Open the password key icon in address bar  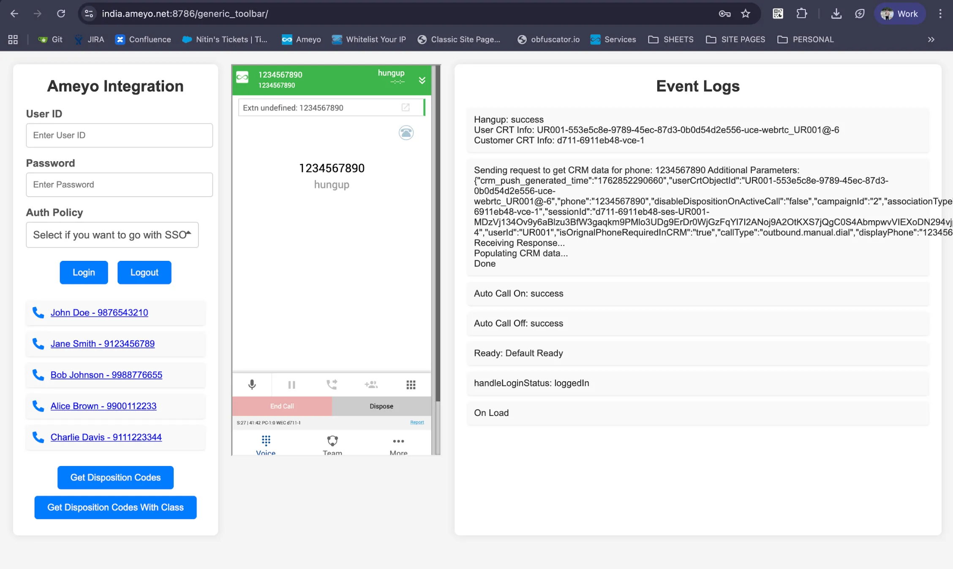724,14
